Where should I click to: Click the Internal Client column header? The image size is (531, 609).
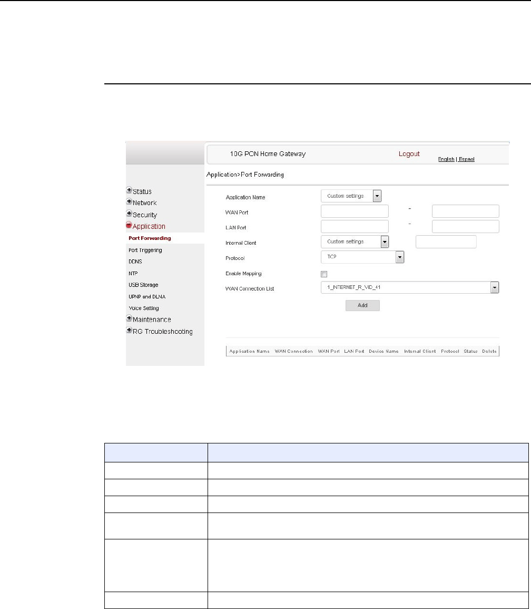click(420, 352)
